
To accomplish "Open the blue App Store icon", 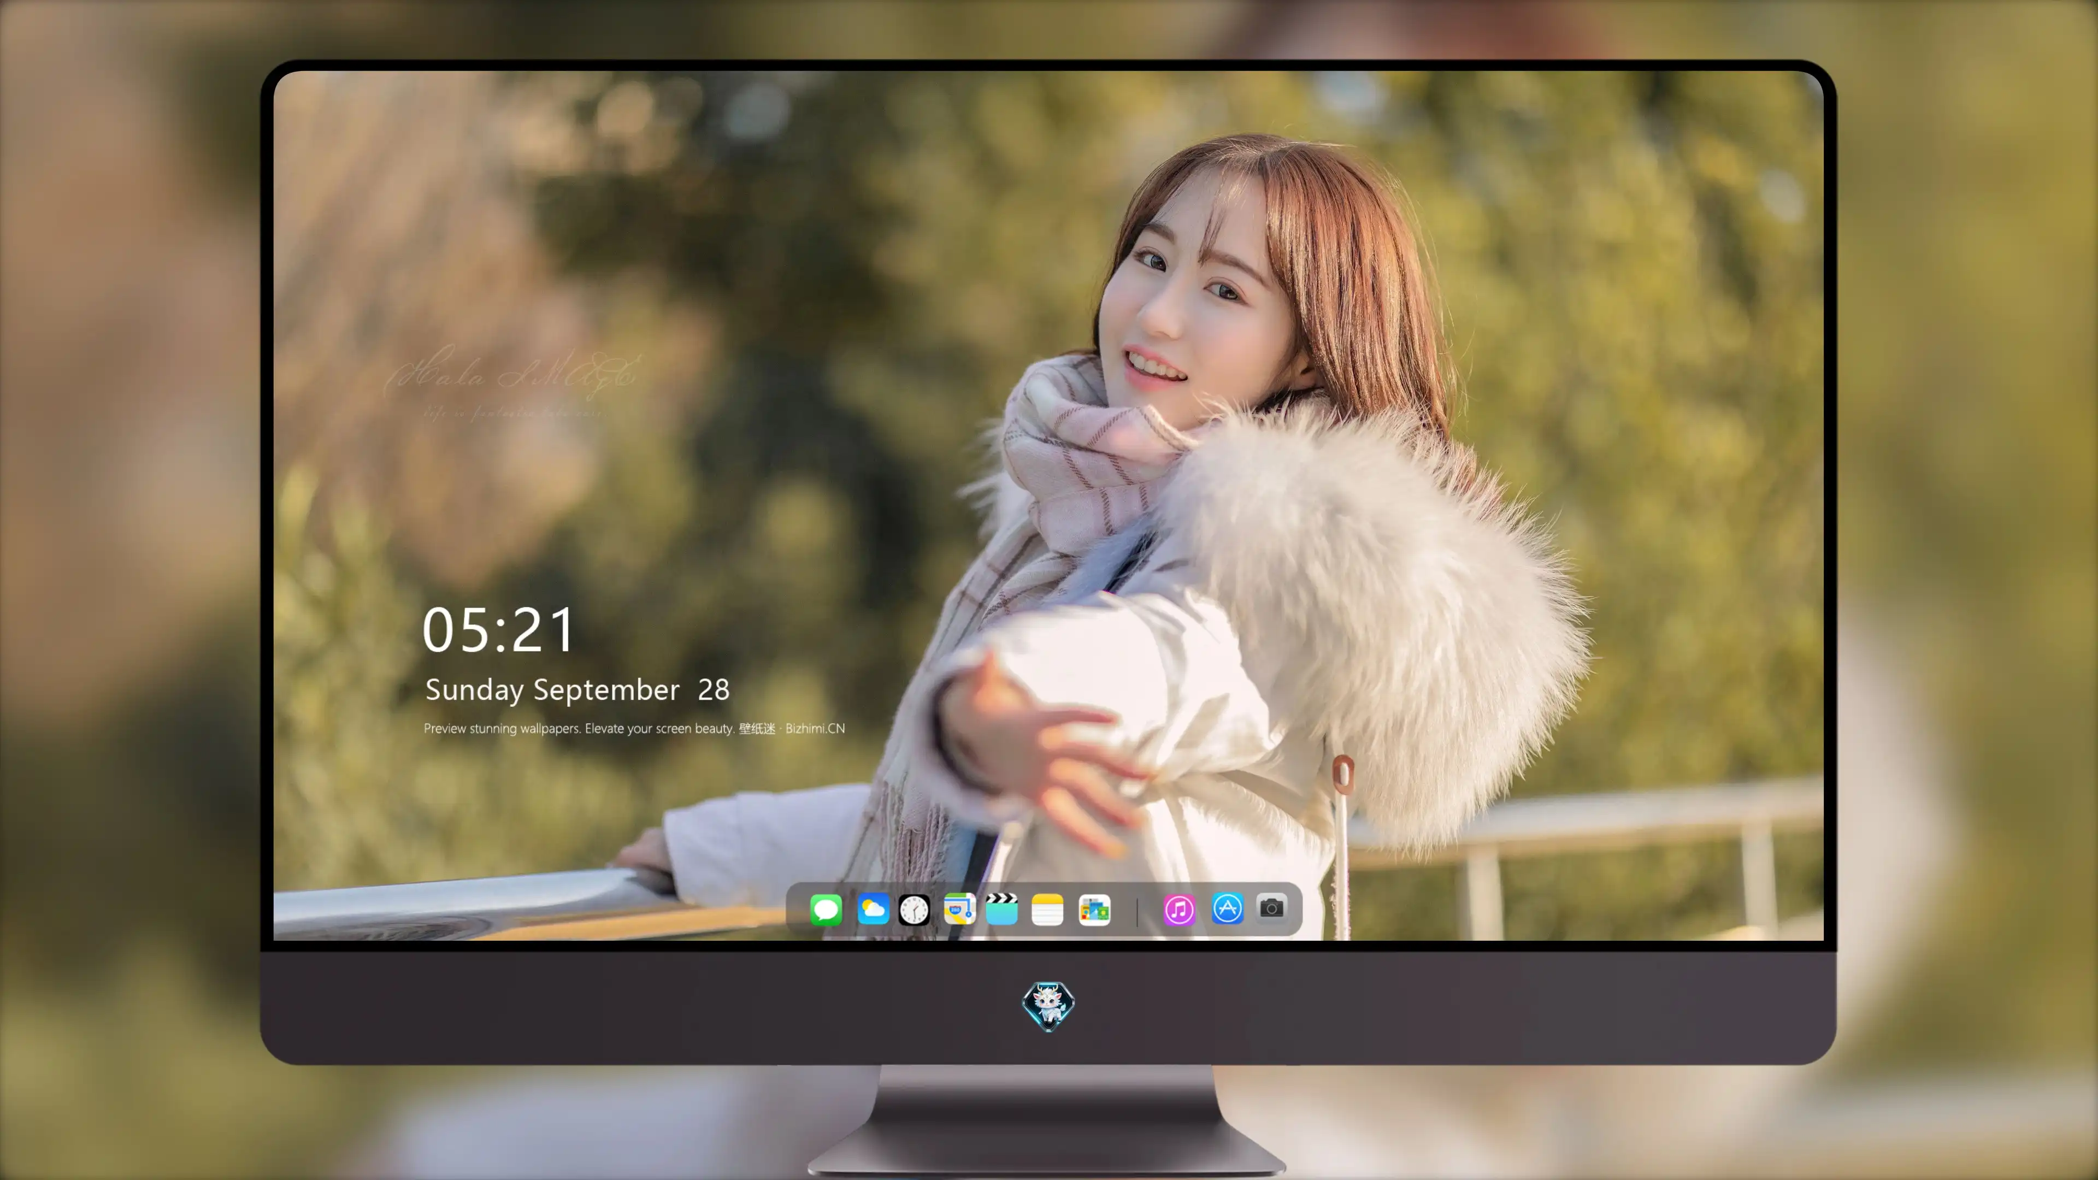I will point(1227,908).
